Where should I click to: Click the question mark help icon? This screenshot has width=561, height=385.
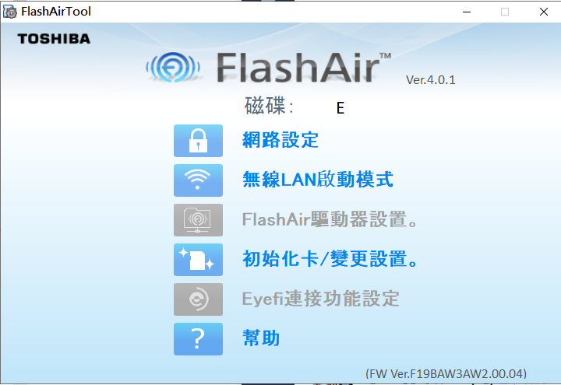pos(198,339)
